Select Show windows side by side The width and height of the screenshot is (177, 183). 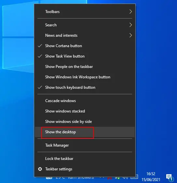(85, 122)
